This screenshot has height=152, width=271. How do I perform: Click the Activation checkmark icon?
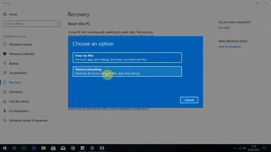coord(5,92)
